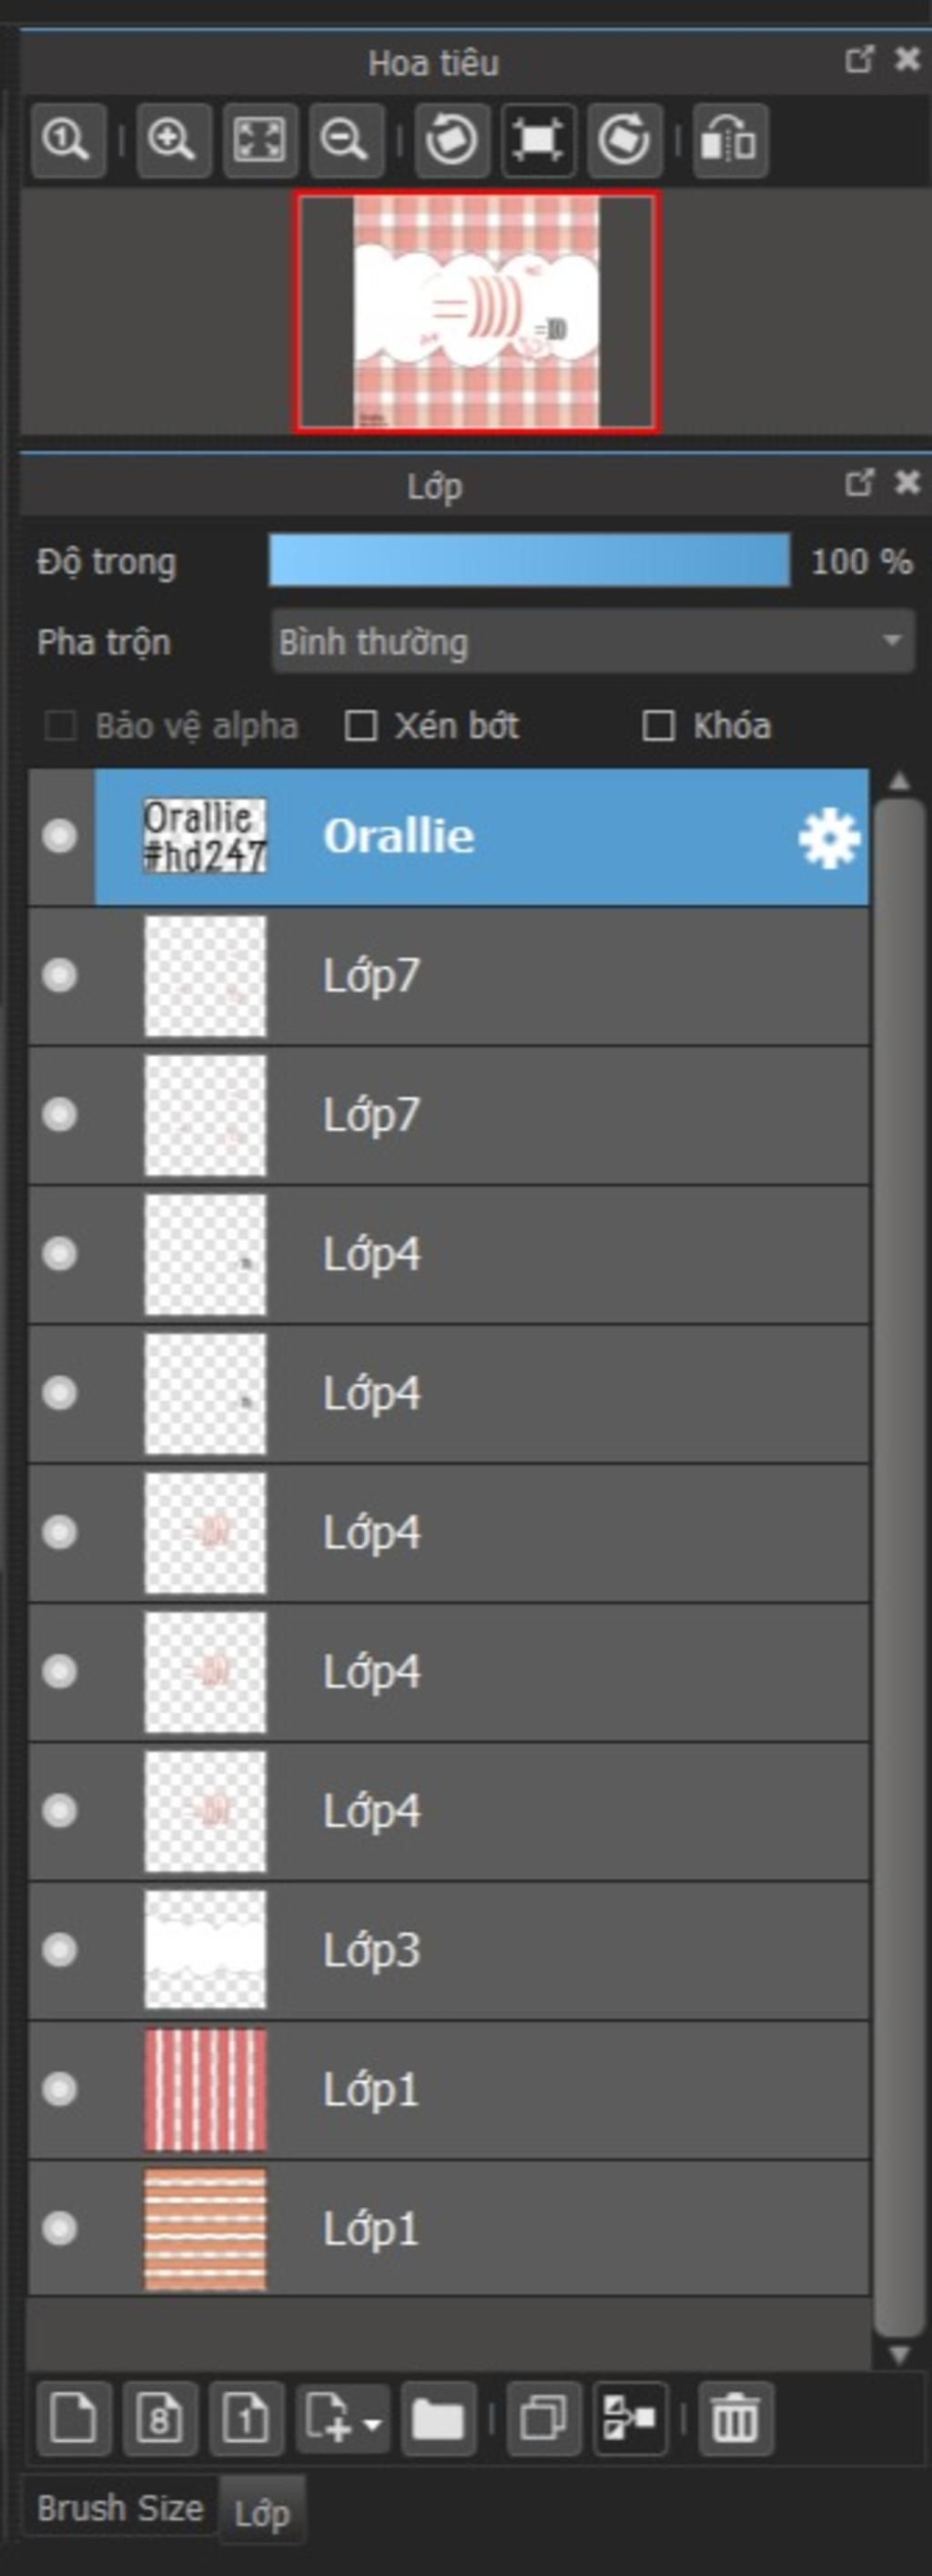Expand the add special layer dropdown arrow

pos(372,2424)
